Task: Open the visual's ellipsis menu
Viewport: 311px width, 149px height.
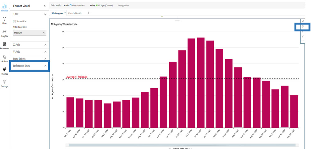Action: point(303,41)
